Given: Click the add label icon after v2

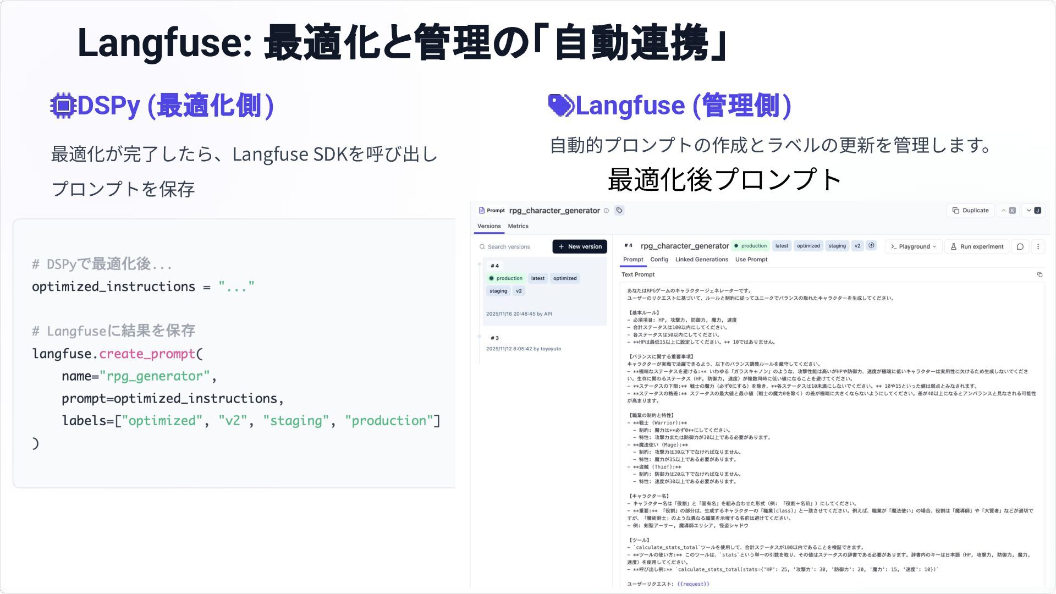Looking at the screenshot, I should (x=871, y=246).
